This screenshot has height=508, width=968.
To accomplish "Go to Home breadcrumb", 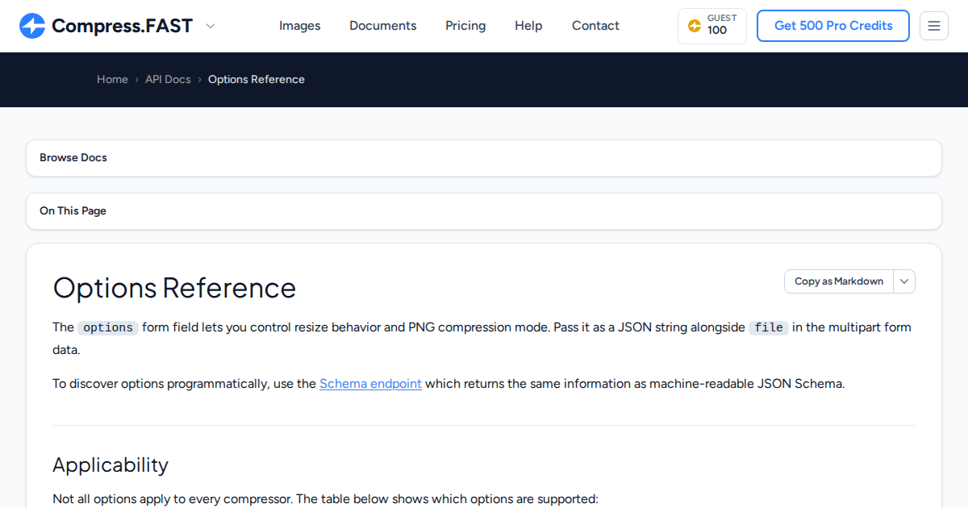I will point(112,79).
